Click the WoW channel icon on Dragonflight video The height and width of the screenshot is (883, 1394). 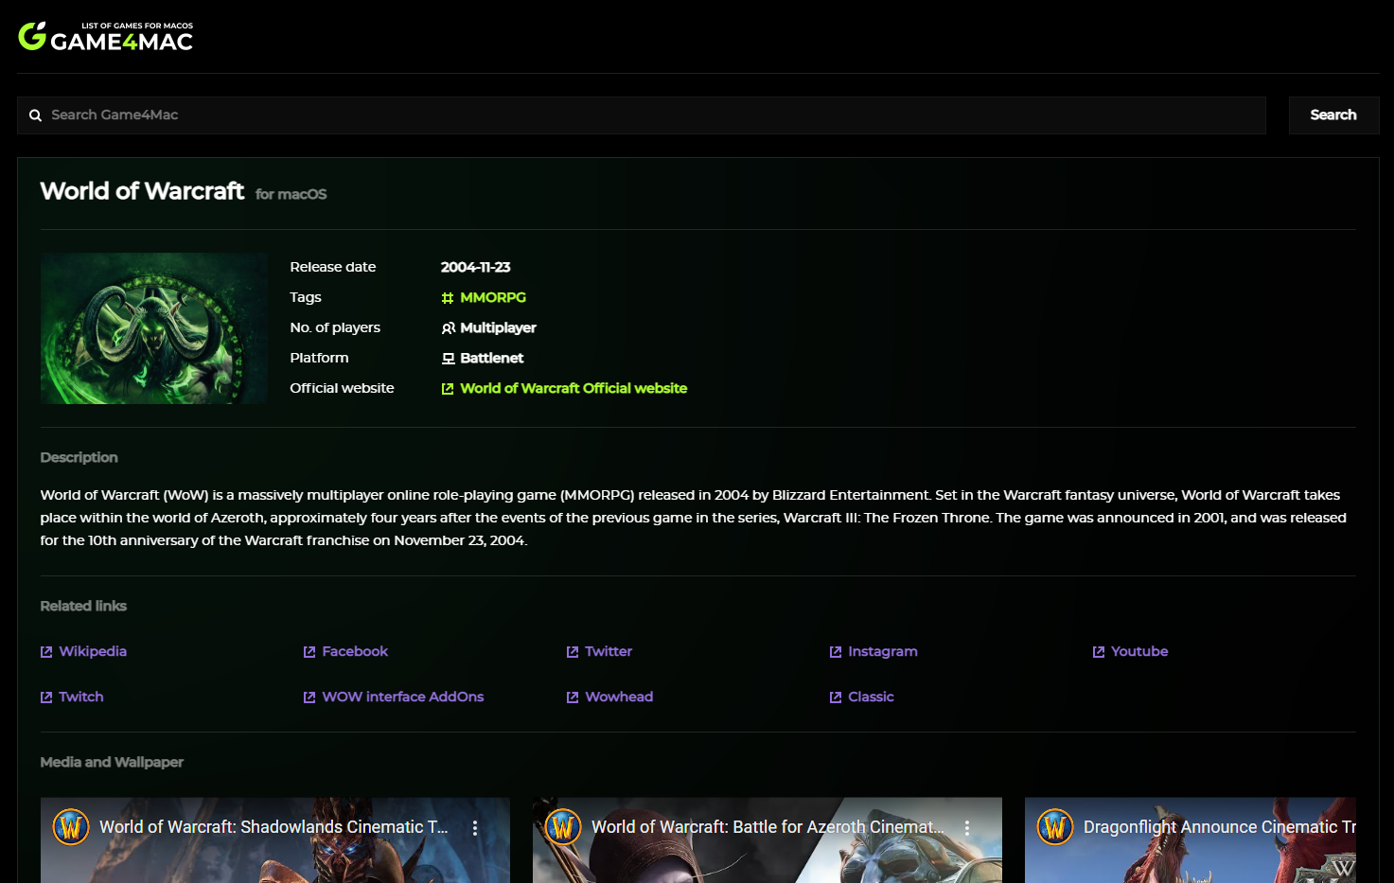click(1055, 827)
